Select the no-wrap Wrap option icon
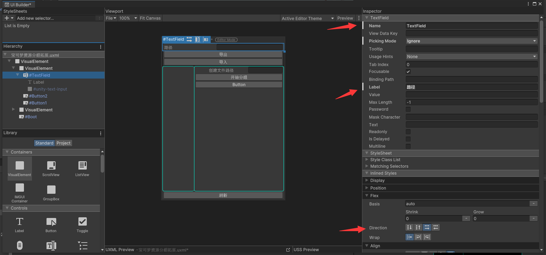Viewport: 546px width, 255px height. click(410, 237)
